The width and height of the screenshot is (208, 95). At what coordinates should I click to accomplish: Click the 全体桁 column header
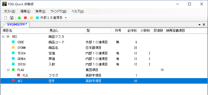coord(131,31)
